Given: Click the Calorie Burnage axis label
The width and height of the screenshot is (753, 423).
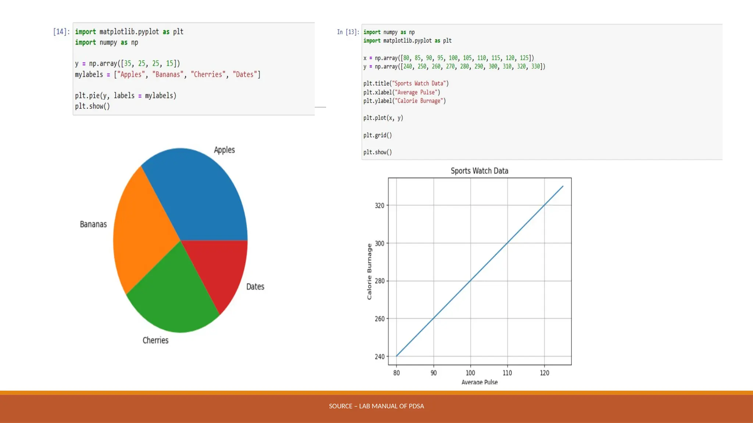Looking at the screenshot, I should coord(370,272).
